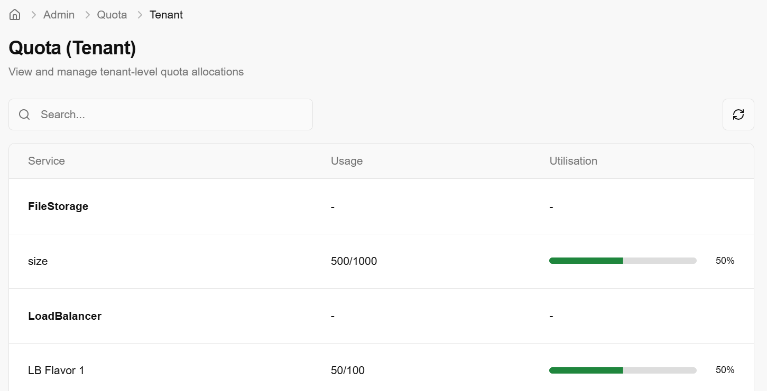This screenshot has width=767, height=391.
Task: Click the chevron between Admin and Quota
Action: point(86,15)
